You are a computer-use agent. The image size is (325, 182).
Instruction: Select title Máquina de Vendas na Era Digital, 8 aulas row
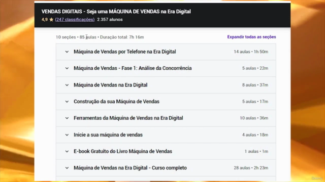click(x=111, y=85)
